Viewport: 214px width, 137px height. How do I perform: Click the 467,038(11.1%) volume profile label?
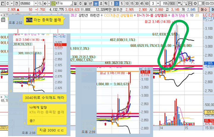(x=122, y=40)
